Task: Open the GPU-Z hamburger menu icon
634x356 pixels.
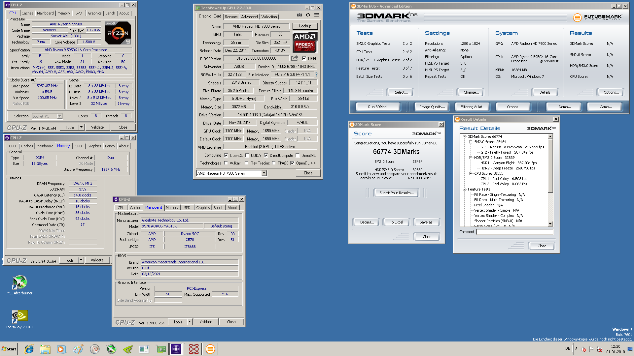Action: point(316,15)
